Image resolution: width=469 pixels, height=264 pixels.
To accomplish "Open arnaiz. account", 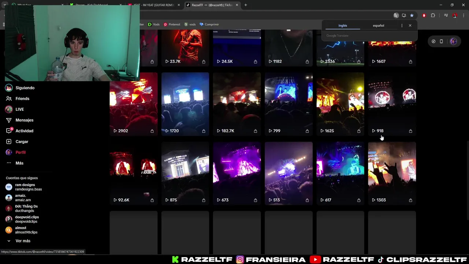I will point(18,198).
